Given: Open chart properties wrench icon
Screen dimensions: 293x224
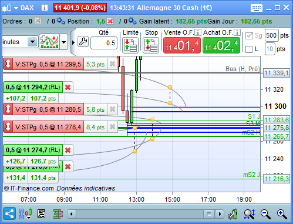Looking at the screenshot, I should pos(233,214).
